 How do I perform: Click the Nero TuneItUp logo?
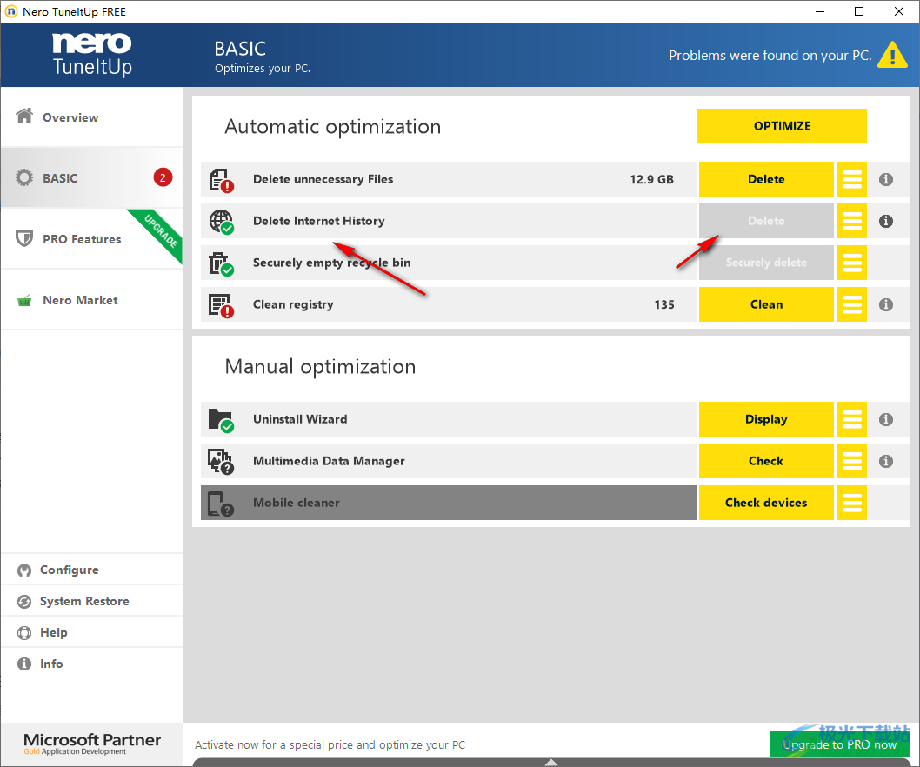coord(92,55)
